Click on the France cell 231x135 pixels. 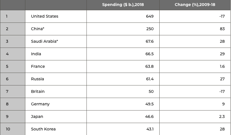(x=38, y=66)
